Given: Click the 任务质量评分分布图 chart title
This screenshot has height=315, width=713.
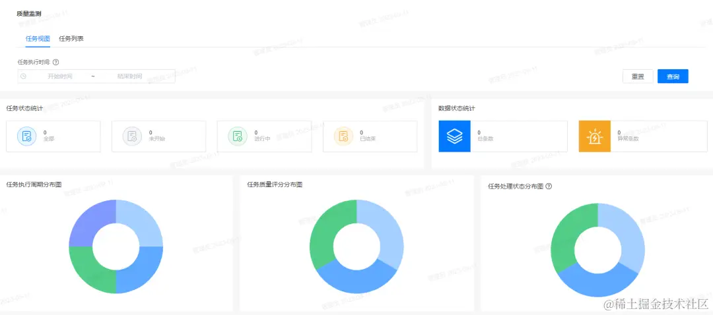Looking at the screenshot, I should click(275, 185).
